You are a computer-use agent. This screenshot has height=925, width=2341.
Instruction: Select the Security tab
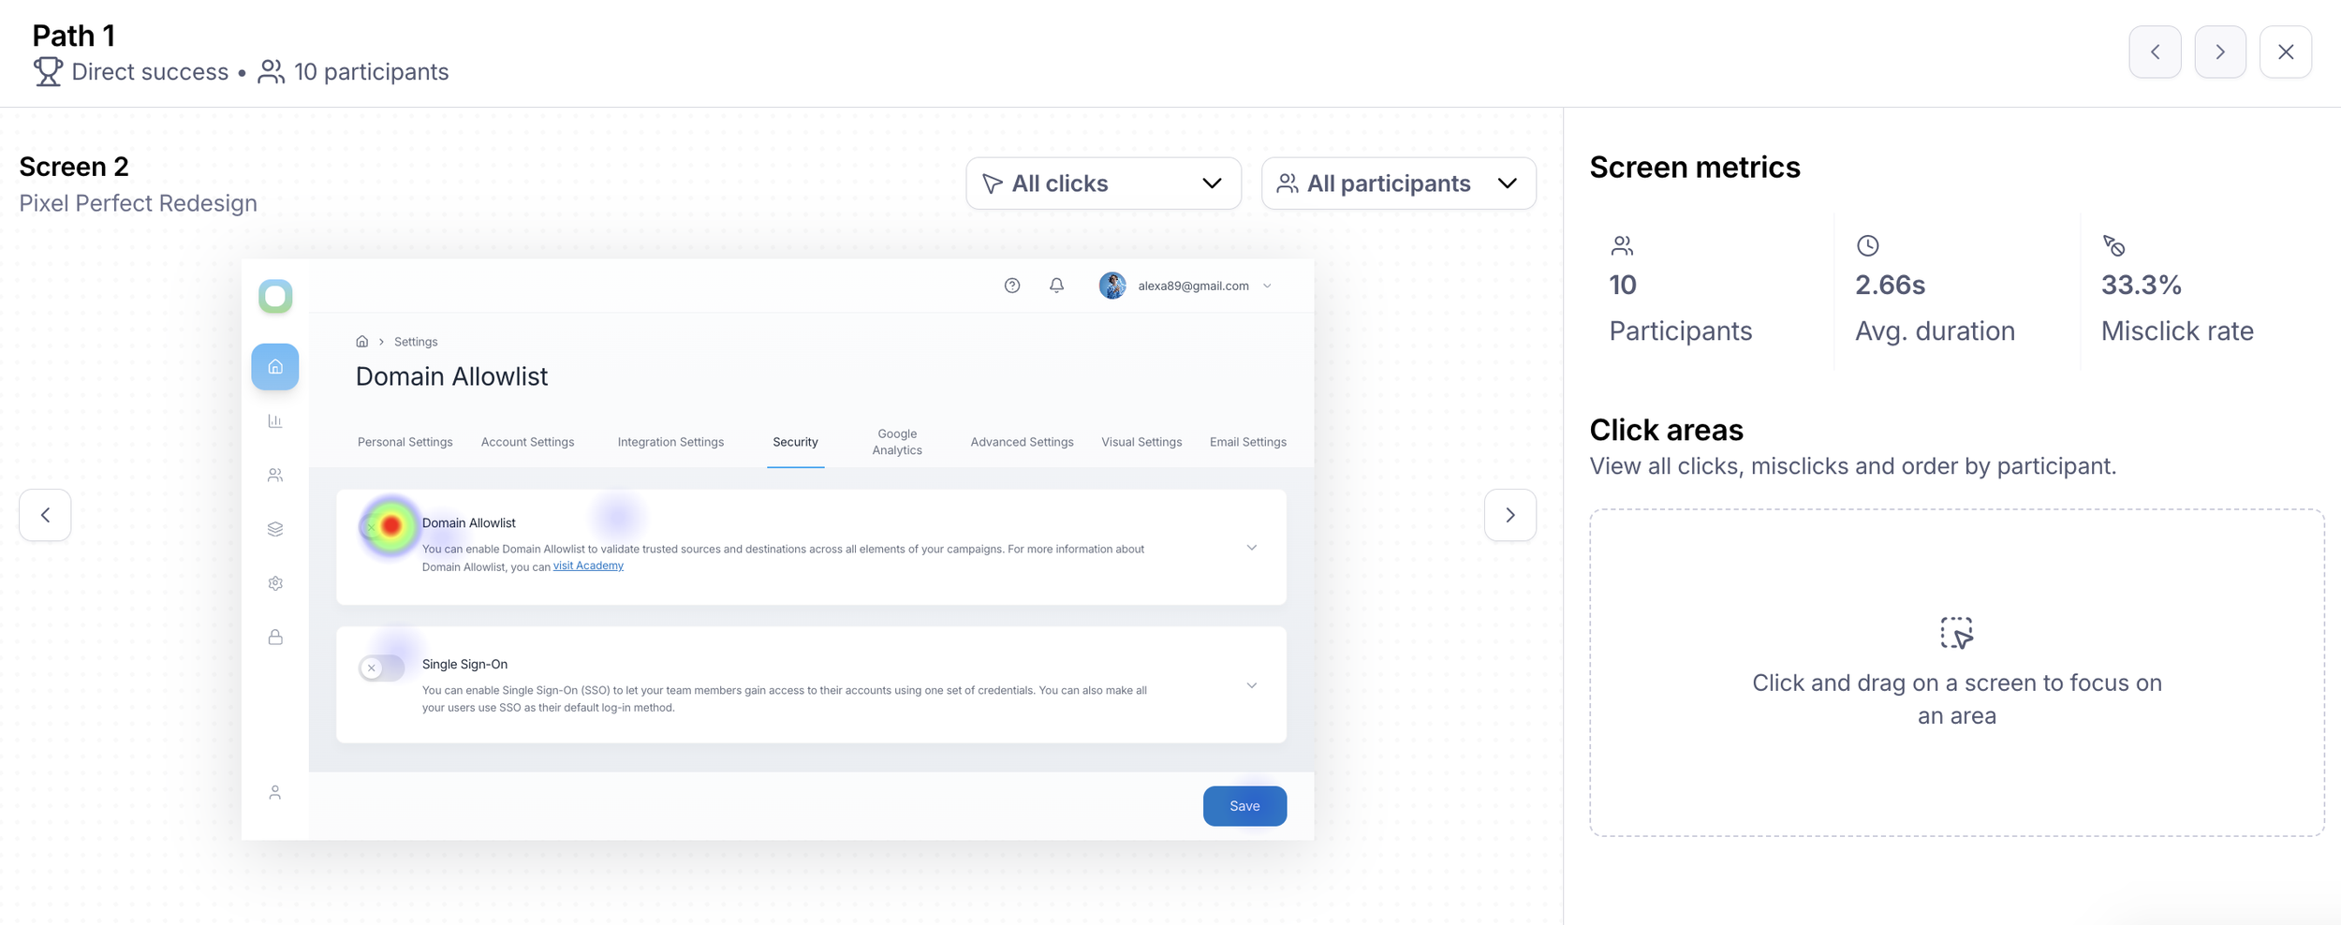pyautogui.click(x=795, y=442)
